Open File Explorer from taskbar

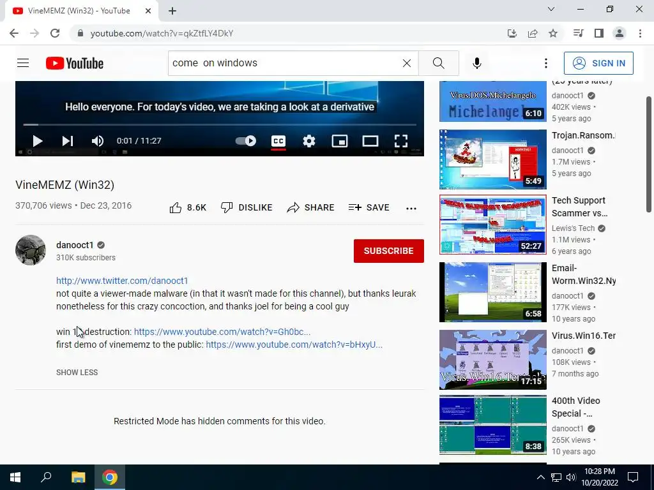click(x=78, y=477)
